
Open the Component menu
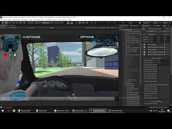coord(24,20)
